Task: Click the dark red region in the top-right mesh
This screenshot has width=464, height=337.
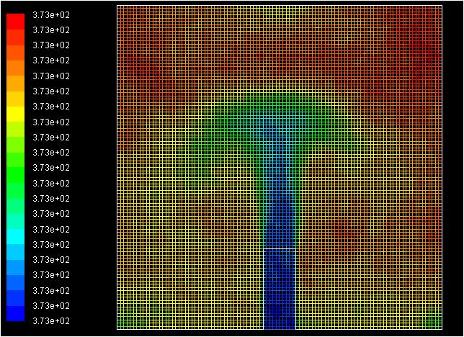Action: [x=418, y=43]
